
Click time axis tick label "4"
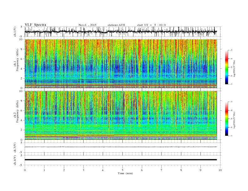click(x=103, y=170)
